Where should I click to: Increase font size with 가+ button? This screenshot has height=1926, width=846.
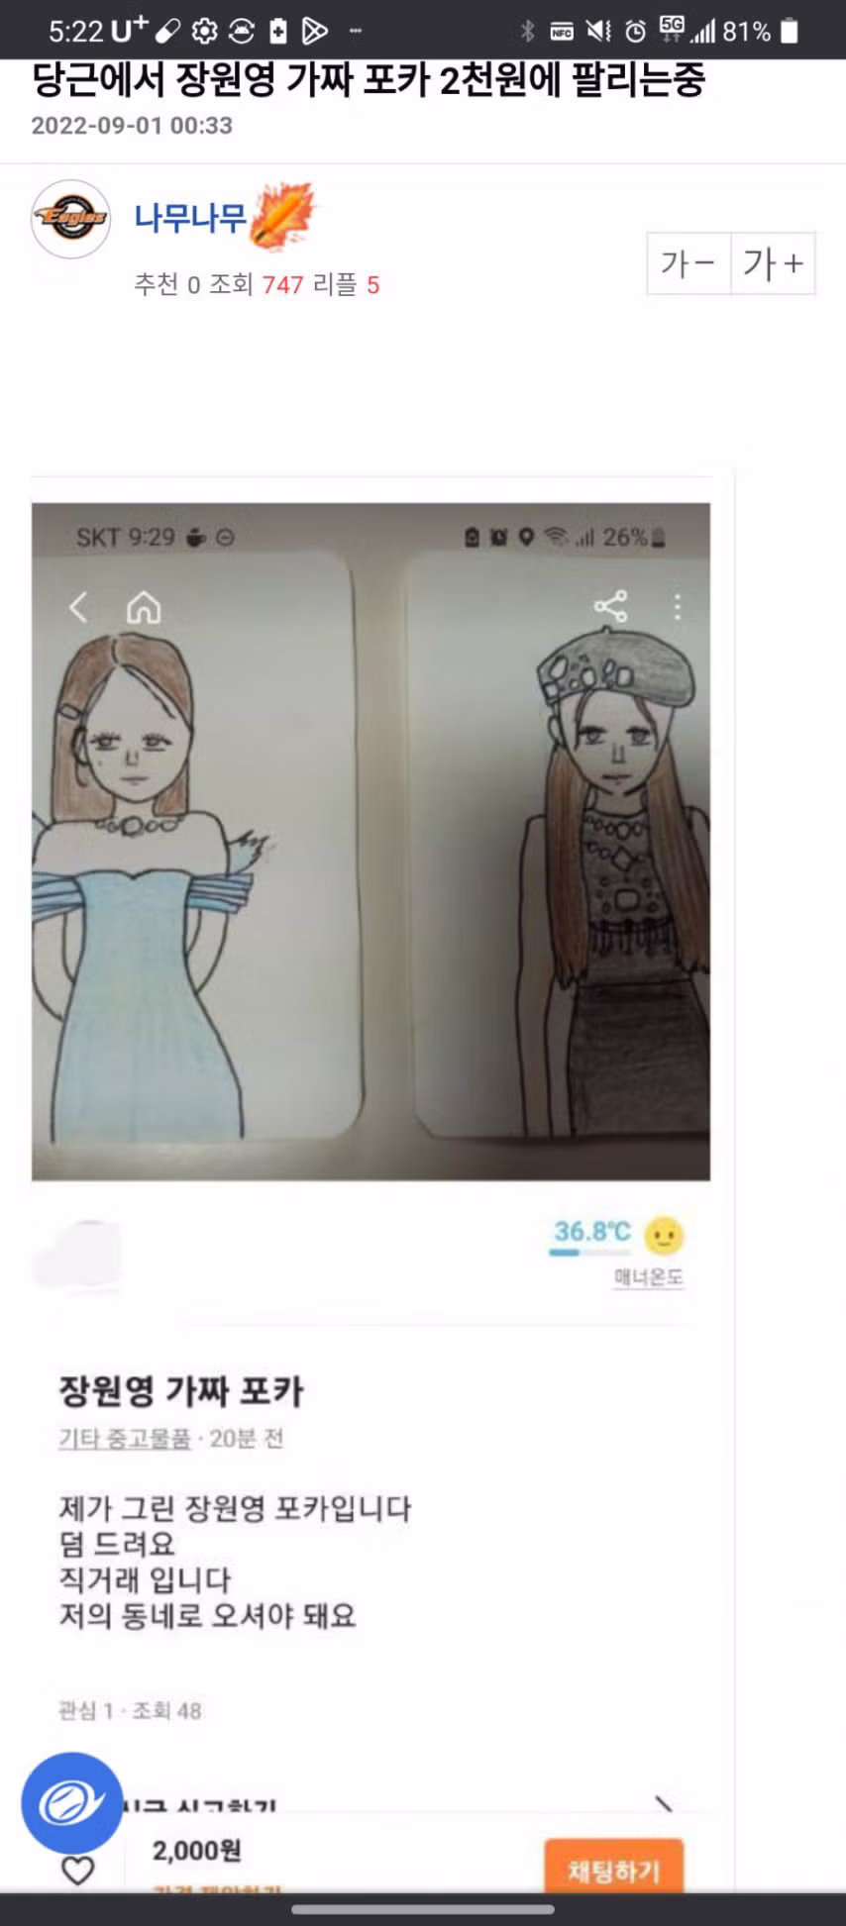click(774, 263)
